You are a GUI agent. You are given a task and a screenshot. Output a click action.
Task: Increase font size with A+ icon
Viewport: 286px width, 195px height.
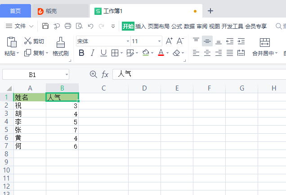(169, 41)
